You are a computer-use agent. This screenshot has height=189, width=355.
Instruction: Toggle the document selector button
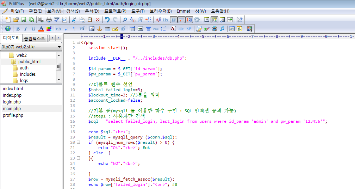[206, 20]
